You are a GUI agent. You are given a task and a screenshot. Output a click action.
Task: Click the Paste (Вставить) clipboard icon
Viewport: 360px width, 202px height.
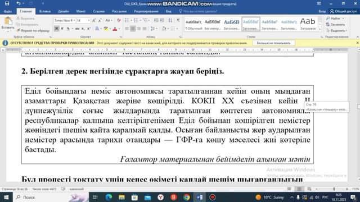(8, 21)
